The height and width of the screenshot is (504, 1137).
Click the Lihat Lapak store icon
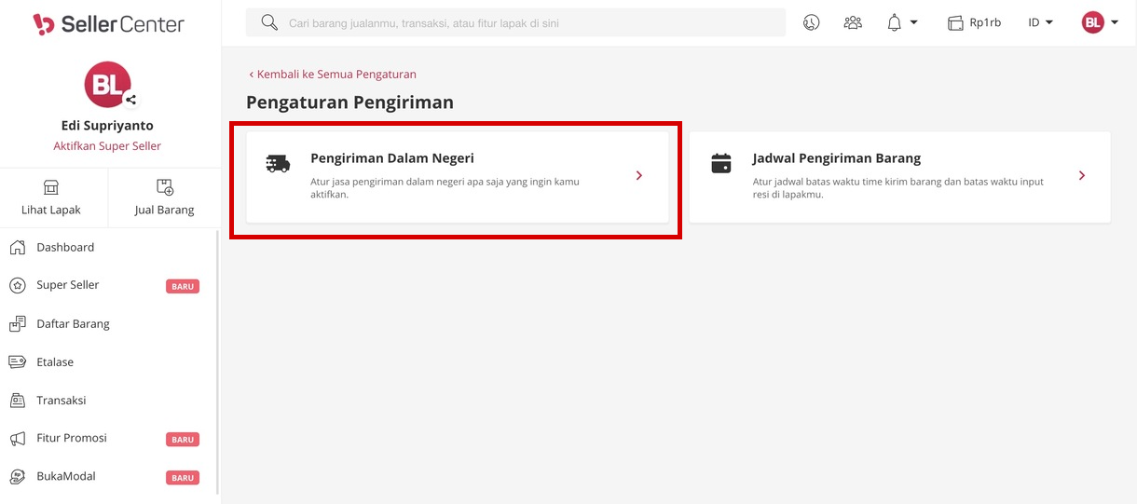click(51, 187)
